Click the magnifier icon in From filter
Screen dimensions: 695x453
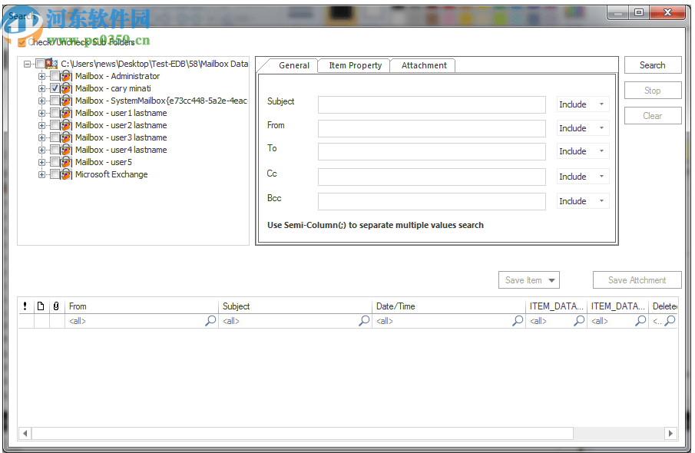coord(210,321)
